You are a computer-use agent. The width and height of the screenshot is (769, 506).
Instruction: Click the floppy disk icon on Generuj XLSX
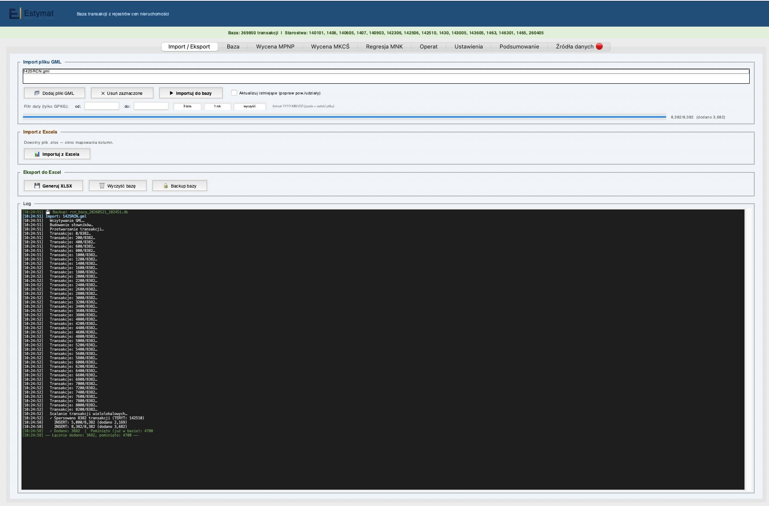[x=37, y=186]
